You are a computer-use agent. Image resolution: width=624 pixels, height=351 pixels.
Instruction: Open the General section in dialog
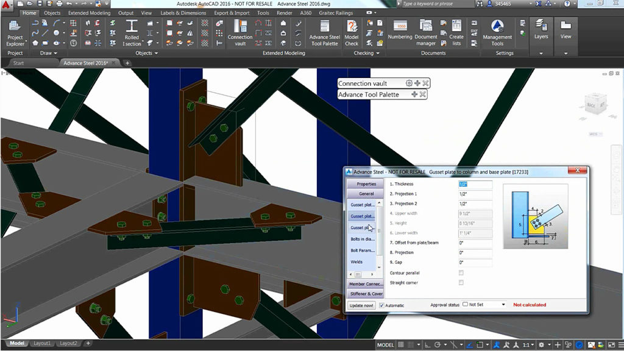[x=366, y=193]
